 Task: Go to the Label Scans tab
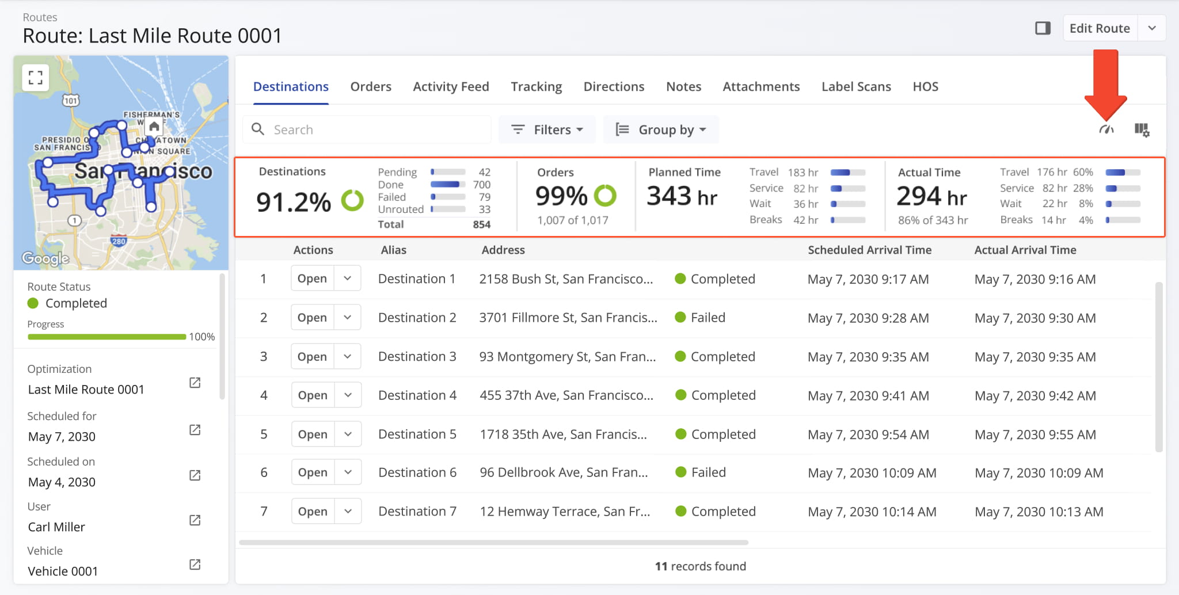click(x=855, y=87)
